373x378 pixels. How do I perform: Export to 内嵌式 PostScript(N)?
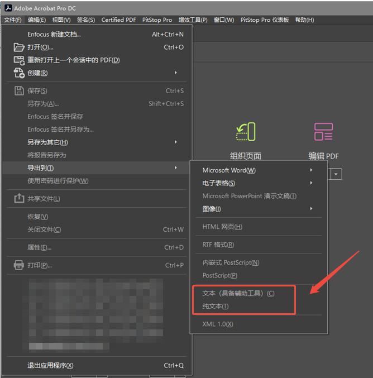pyautogui.click(x=259, y=262)
